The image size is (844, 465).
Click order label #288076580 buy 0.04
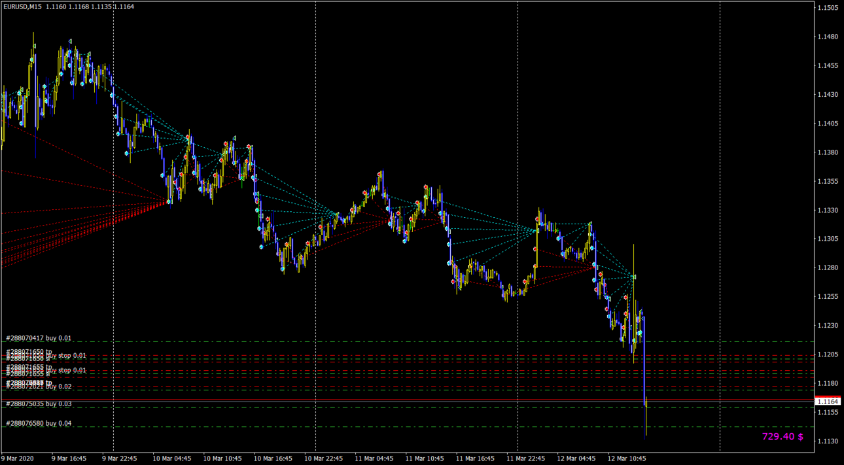39,423
